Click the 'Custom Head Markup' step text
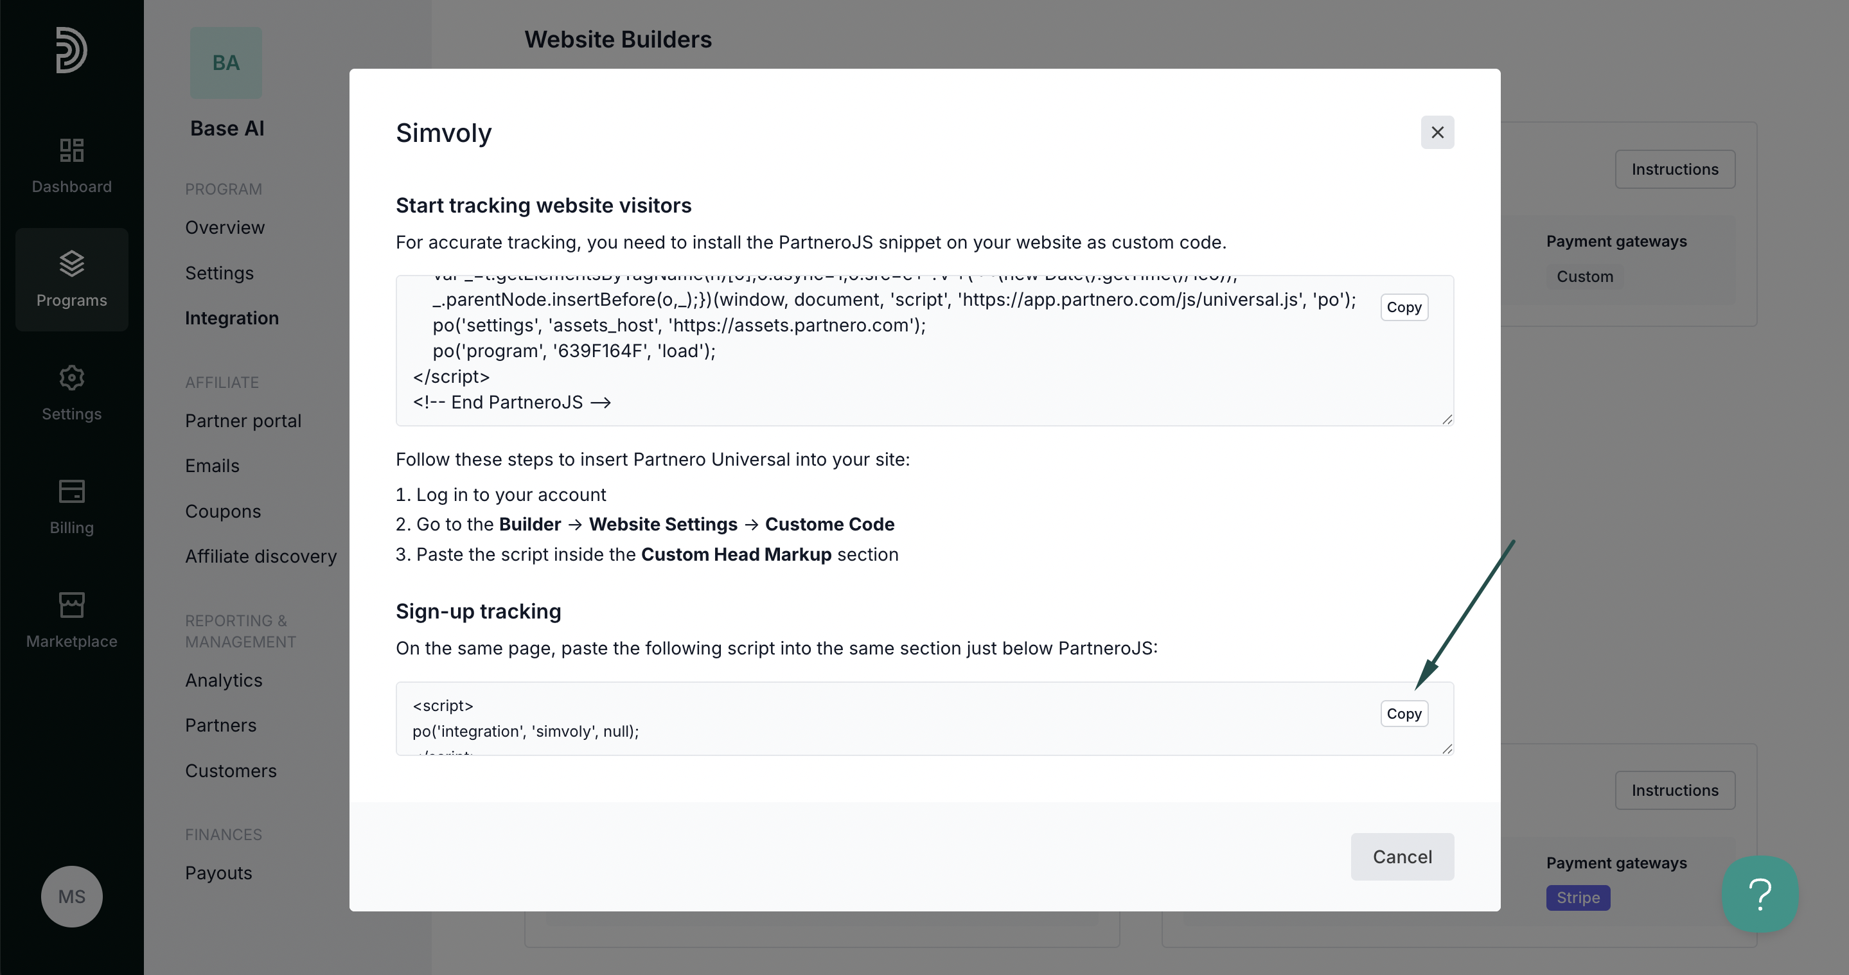Viewport: 1849px width, 975px height. point(736,554)
